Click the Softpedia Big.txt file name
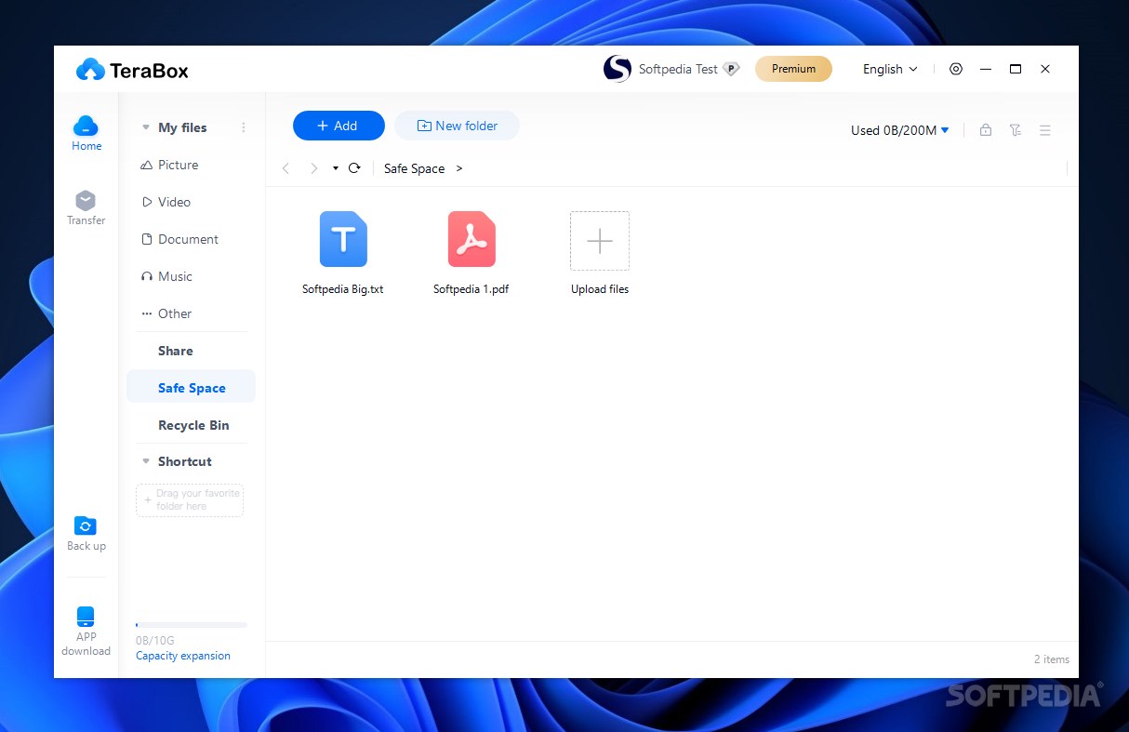The image size is (1129, 732). pyautogui.click(x=343, y=289)
